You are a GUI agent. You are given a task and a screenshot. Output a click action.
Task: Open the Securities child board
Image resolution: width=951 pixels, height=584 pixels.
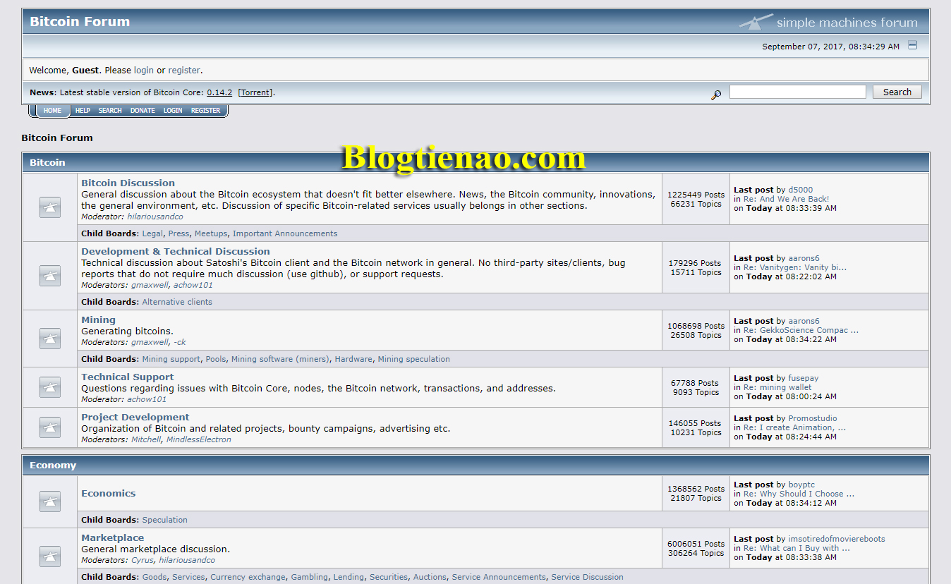point(389,577)
